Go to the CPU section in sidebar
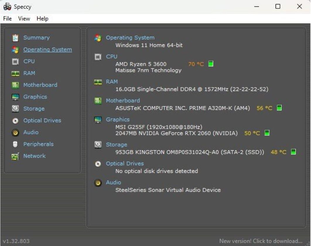The image size is (311, 246). (29, 61)
